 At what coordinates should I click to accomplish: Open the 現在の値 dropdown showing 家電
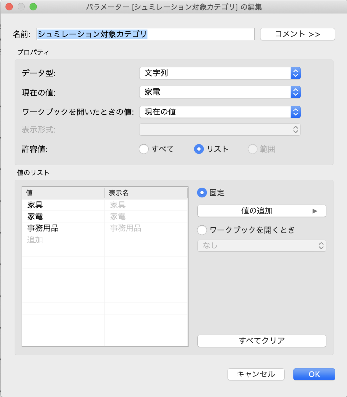point(220,92)
